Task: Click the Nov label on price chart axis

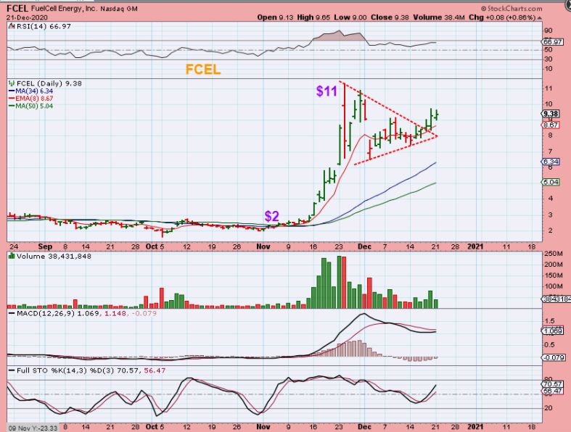Action: (x=263, y=246)
